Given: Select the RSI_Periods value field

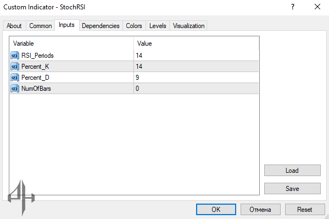Looking at the screenshot, I should click(x=196, y=56).
